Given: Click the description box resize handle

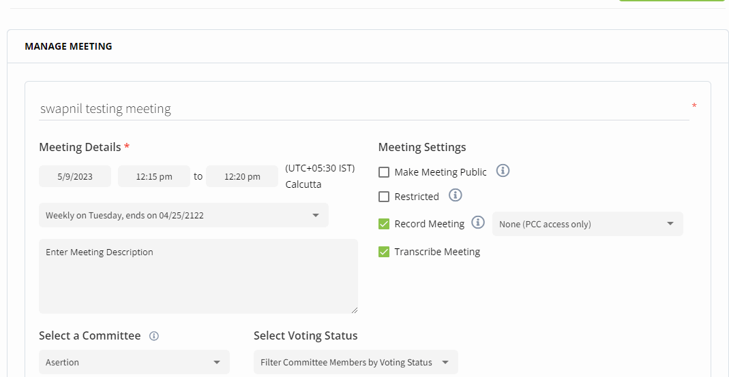Looking at the screenshot, I should (354, 310).
